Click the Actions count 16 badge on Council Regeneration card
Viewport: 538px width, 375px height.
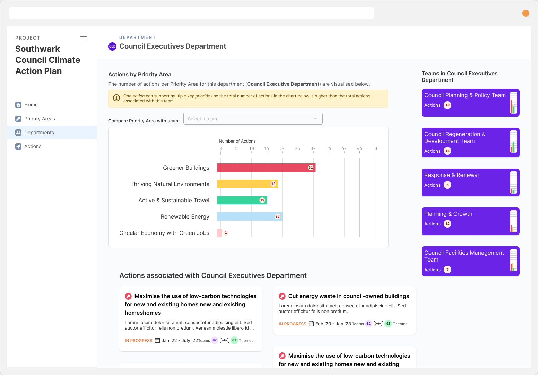click(448, 151)
